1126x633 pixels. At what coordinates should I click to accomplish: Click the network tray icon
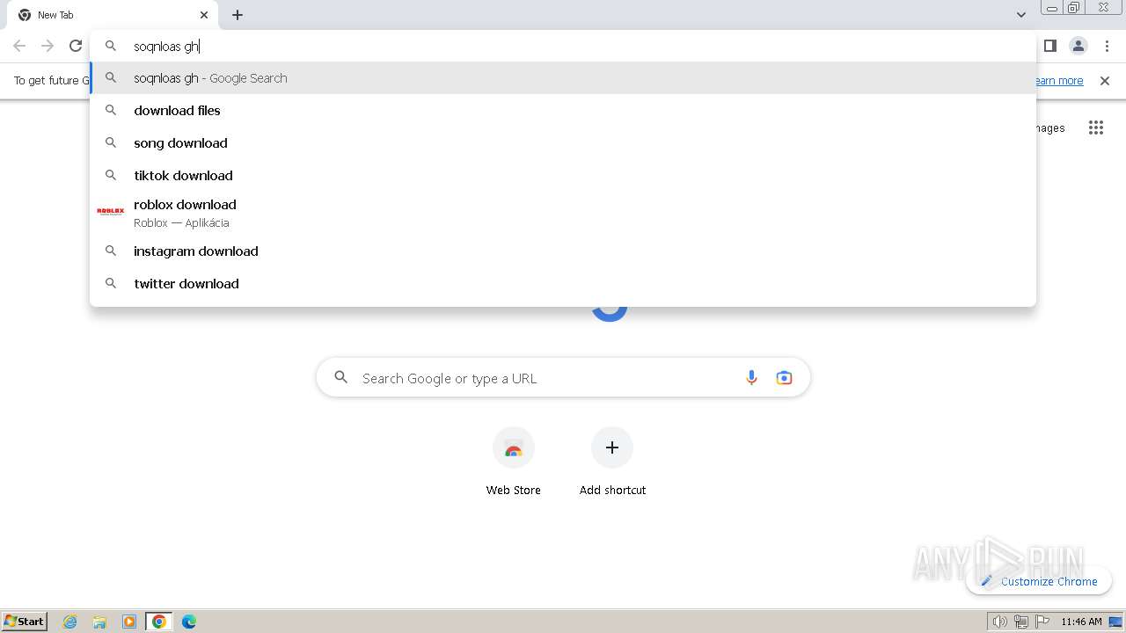coord(1021,622)
